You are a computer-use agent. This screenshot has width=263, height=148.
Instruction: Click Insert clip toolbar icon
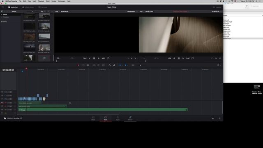pos(94,65)
